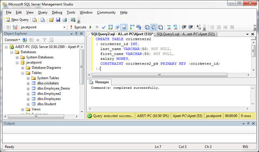Image resolution: width=259 pixels, height=152 pixels.
Task: Refresh the Object Explorer tree
Action: pyautogui.click(x=51, y=40)
